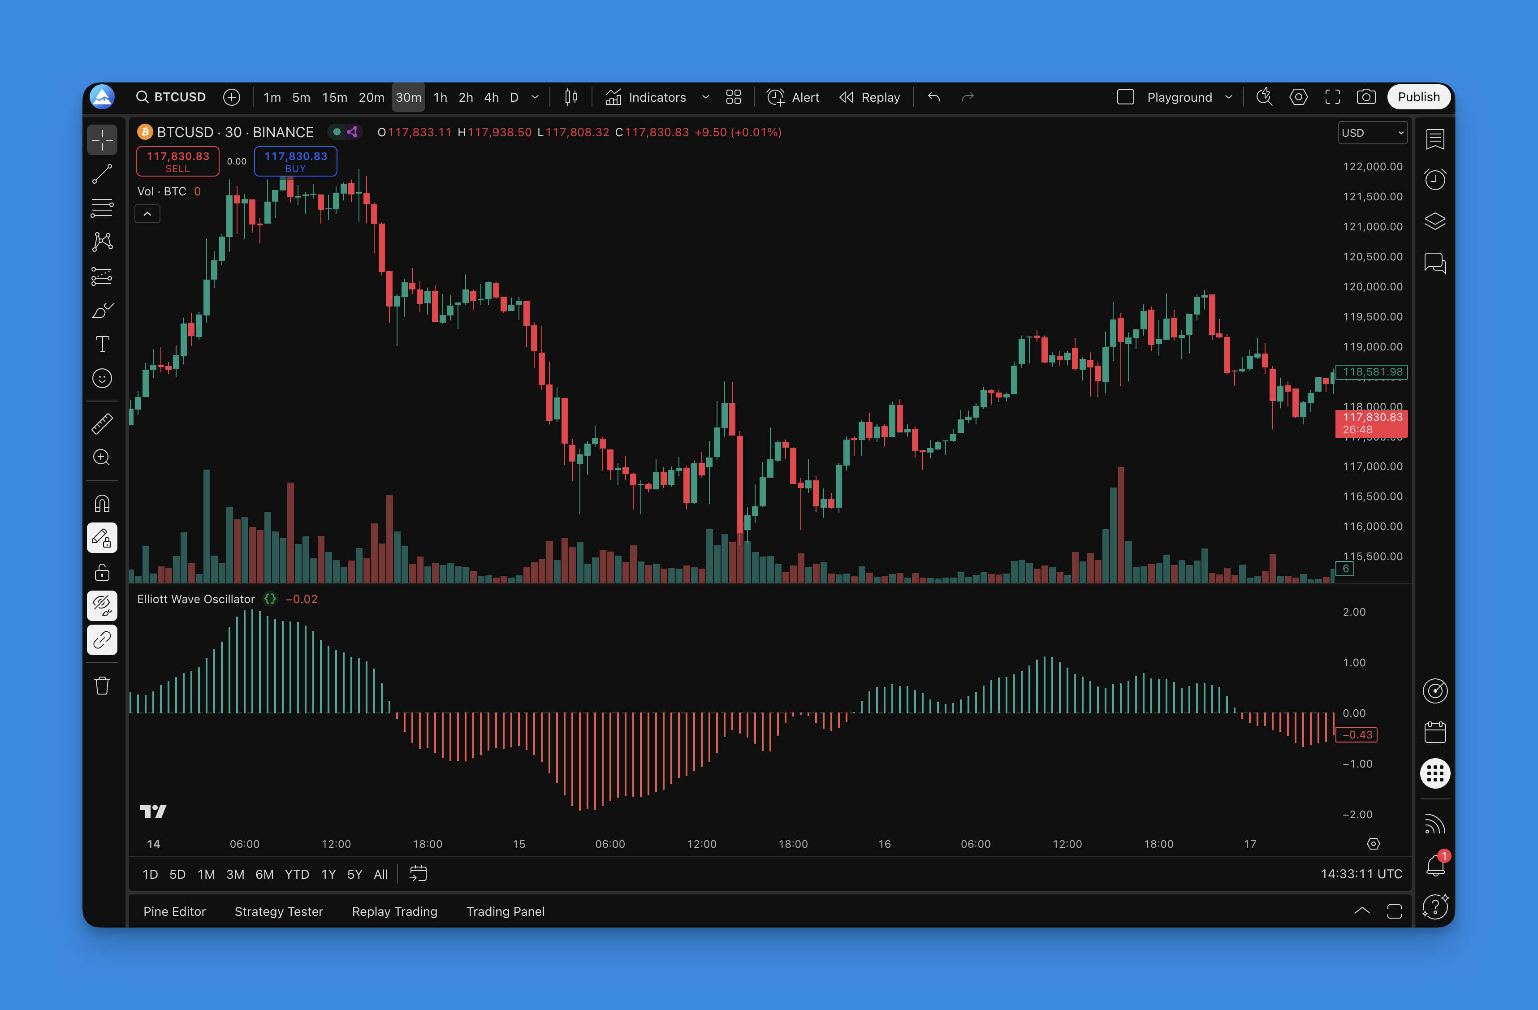Click the Publish button

pyautogui.click(x=1418, y=97)
